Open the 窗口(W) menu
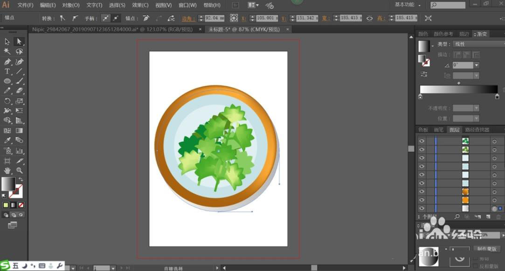The image size is (505, 271). [x=187, y=5]
